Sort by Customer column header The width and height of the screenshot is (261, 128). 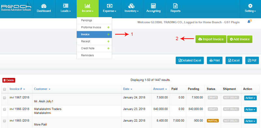pos(42,89)
